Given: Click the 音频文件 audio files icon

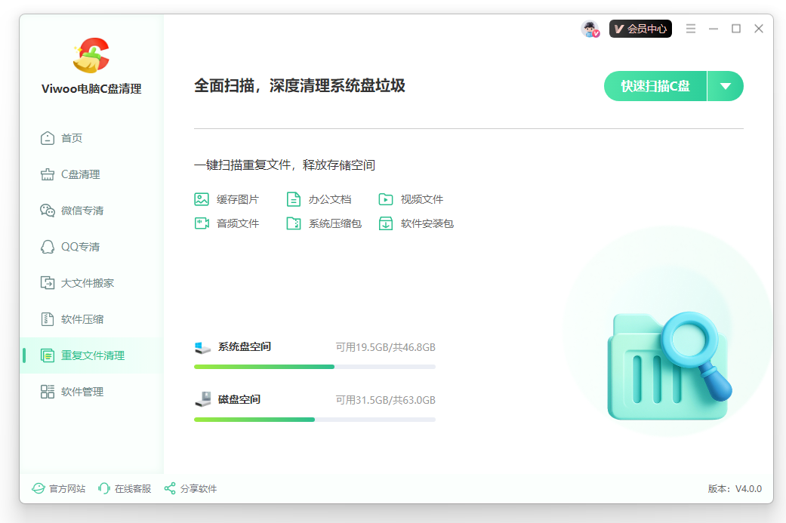Looking at the screenshot, I should [x=201, y=223].
